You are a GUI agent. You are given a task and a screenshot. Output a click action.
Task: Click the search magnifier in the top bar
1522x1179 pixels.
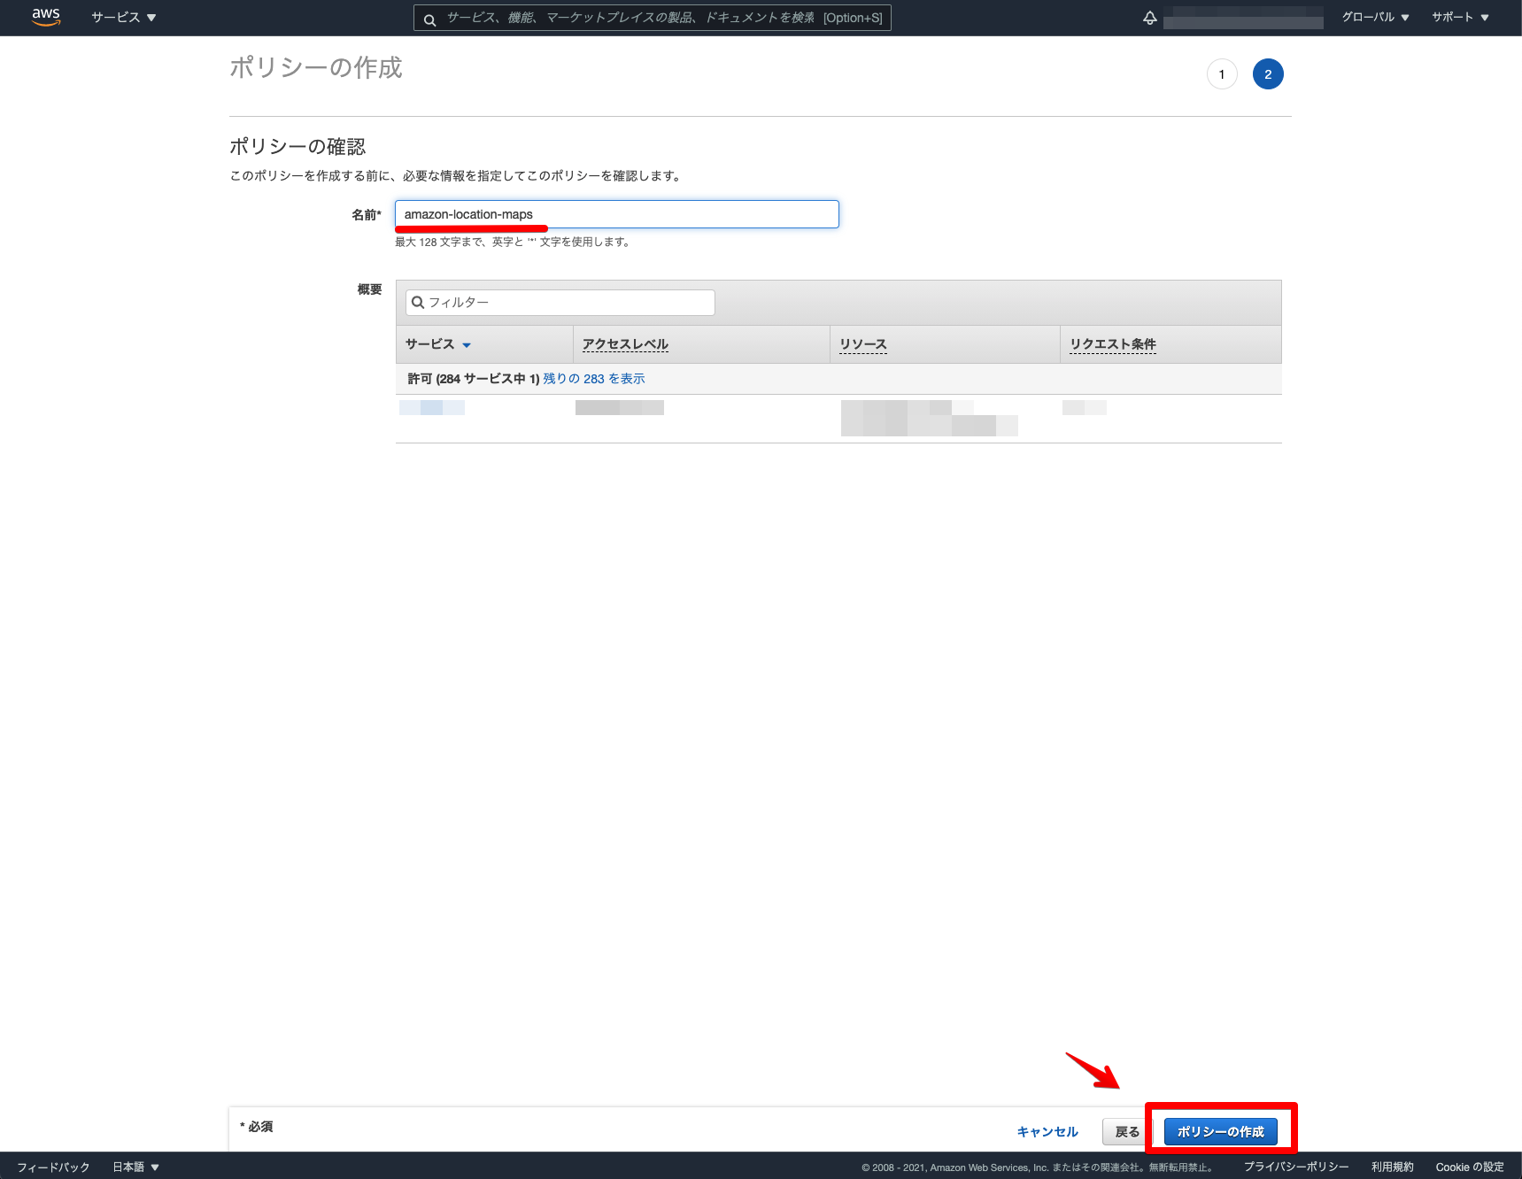429,18
